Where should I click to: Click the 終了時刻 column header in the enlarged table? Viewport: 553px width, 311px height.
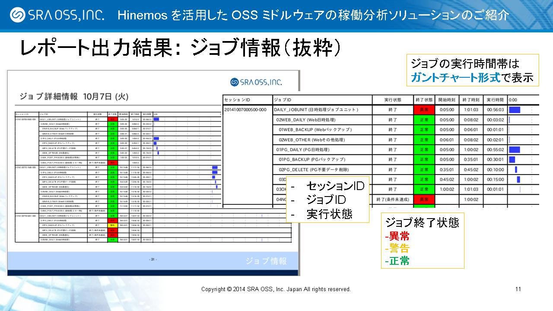coord(471,100)
